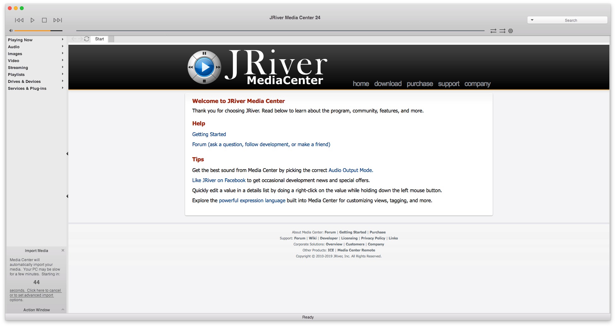Open the footer Overview link
The height and width of the screenshot is (327, 616).
334,244
